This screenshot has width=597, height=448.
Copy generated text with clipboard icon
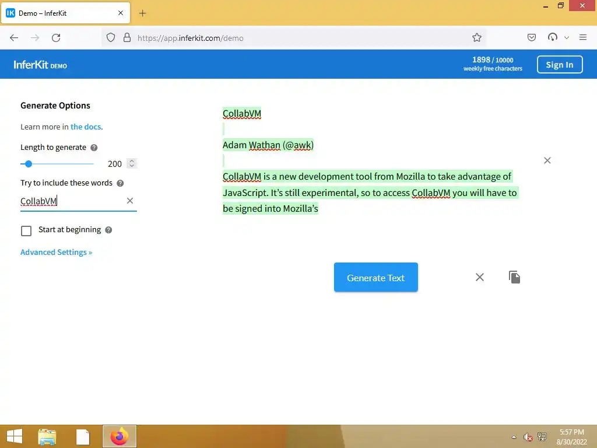point(514,277)
